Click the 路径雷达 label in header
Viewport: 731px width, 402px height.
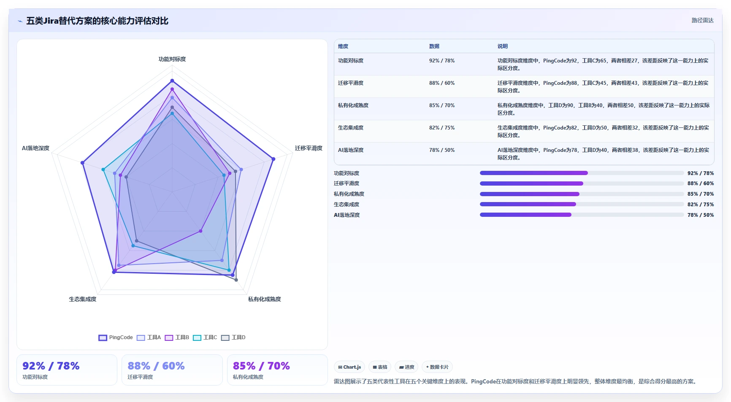coord(702,20)
